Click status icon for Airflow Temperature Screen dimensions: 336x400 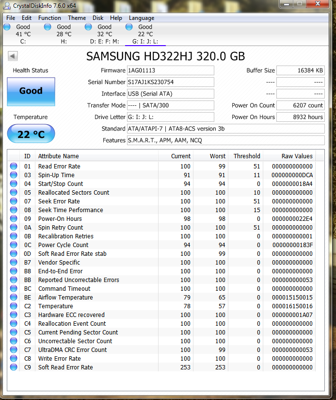click(x=14, y=297)
